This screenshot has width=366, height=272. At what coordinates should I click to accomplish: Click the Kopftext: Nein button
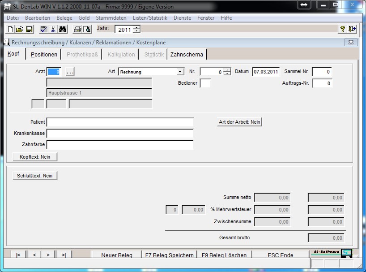pyautogui.click(x=35, y=157)
